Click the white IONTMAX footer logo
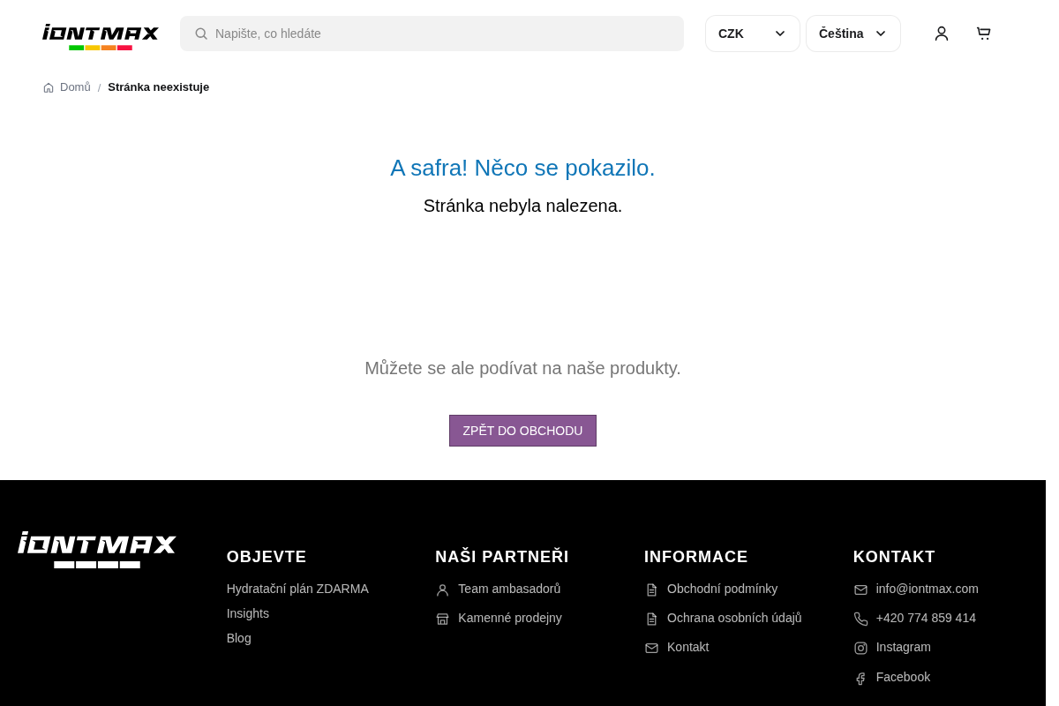The width and height of the screenshot is (1059, 706). point(97,550)
